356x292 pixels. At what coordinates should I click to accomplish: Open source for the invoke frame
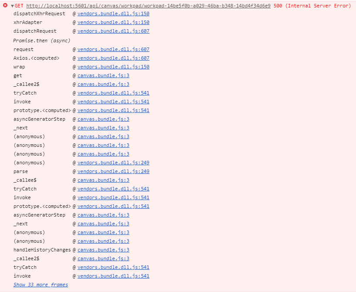(x=114, y=102)
